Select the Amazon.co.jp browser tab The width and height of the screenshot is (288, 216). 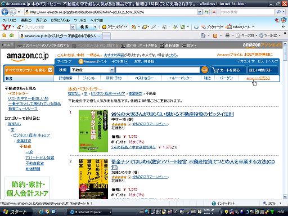(60, 36)
